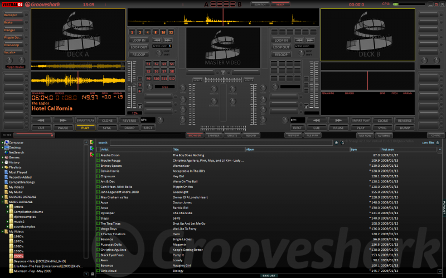Toggle the pitch lock icon under Deck A pitch slider
Viewport: 446px width, 278px height.
pos(140,106)
